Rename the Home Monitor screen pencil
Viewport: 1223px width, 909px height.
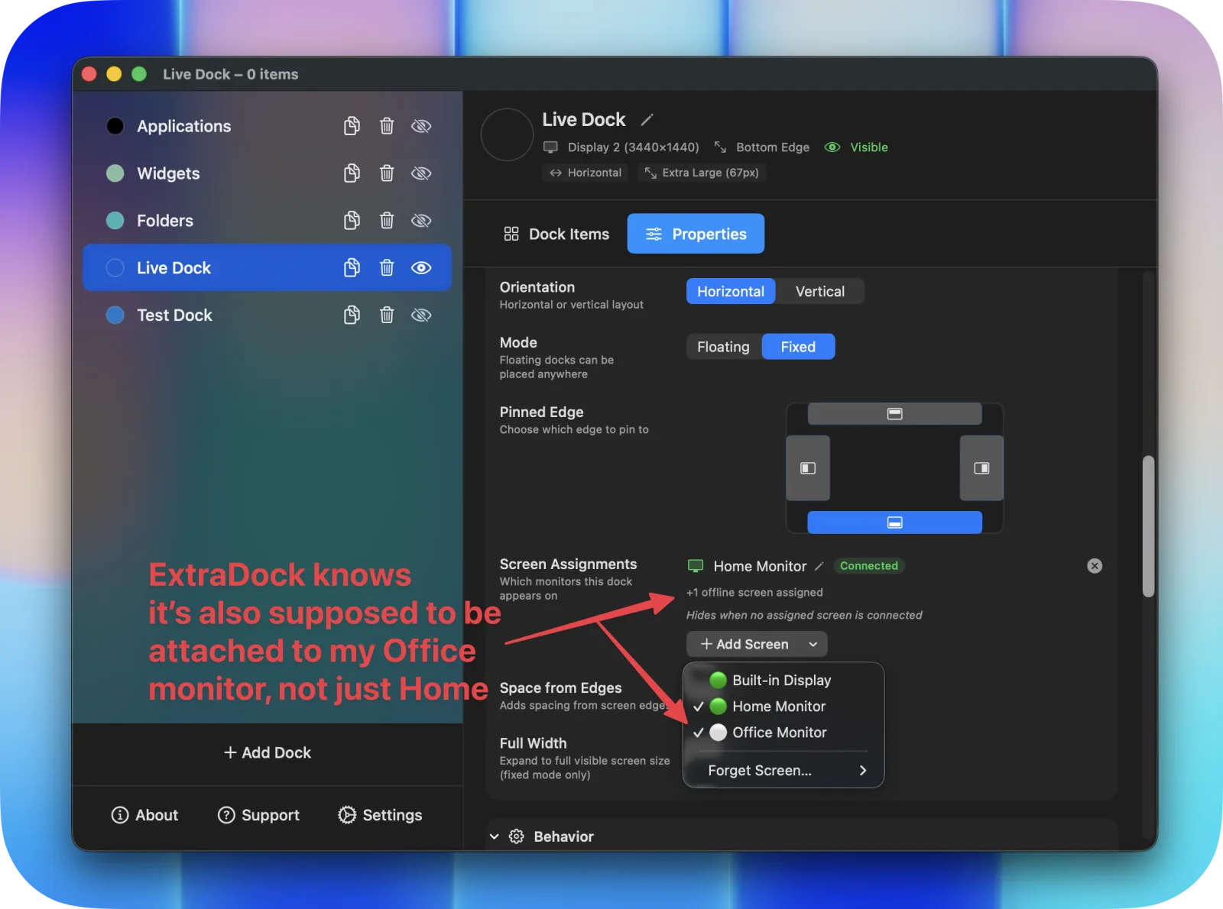pyautogui.click(x=819, y=566)
